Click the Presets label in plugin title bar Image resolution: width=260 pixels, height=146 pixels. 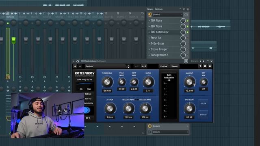[x=194, y=61]
